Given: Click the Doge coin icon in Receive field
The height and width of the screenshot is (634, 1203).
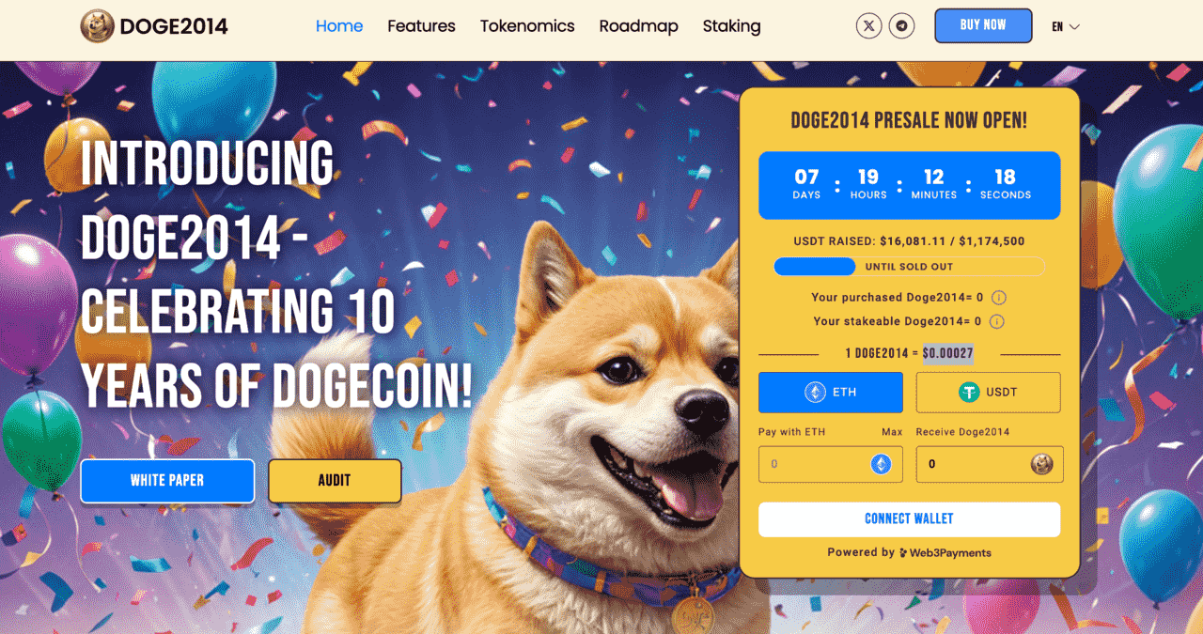Looking at the screenshot, I should (1041, 464).
